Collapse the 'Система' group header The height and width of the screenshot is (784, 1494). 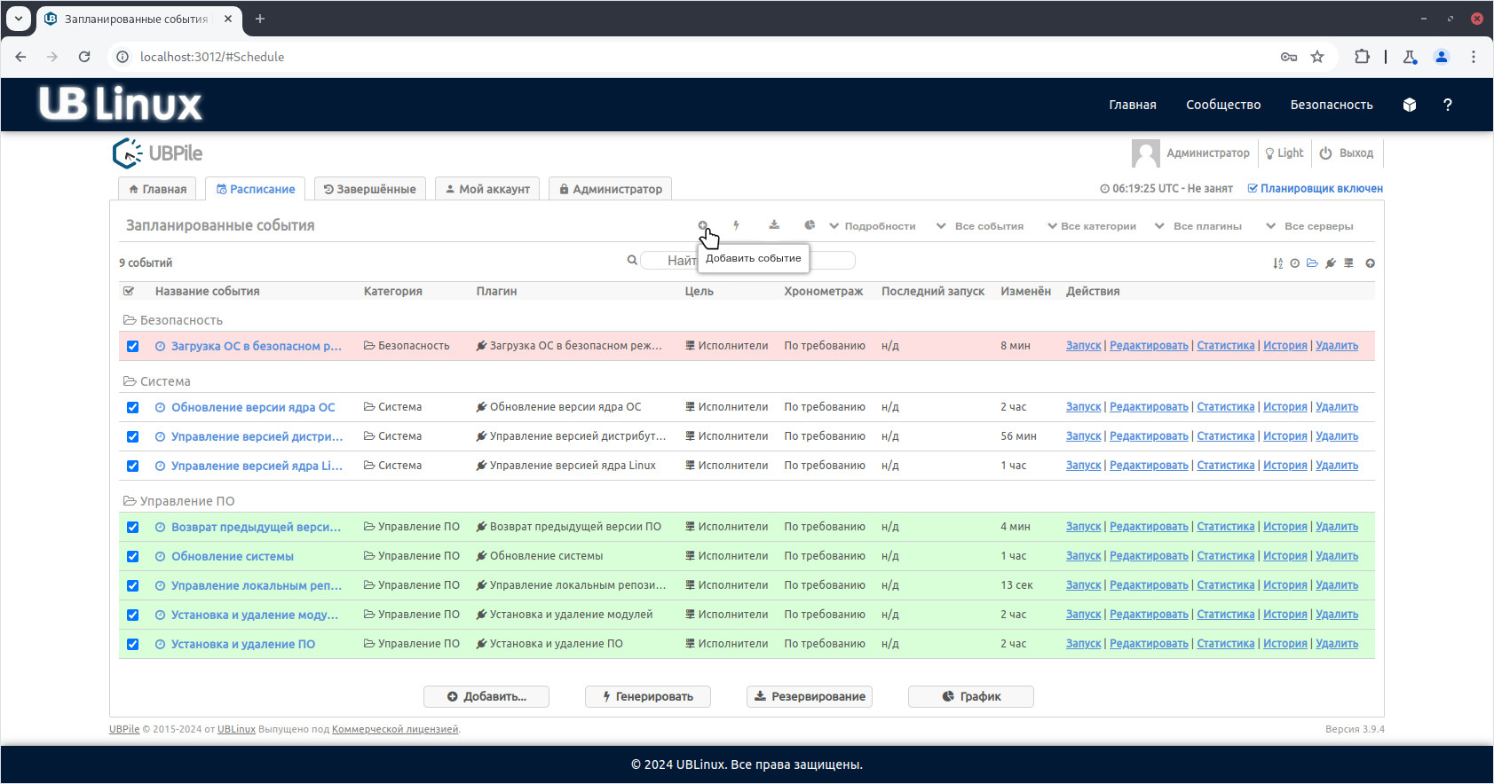pos(157,381)
